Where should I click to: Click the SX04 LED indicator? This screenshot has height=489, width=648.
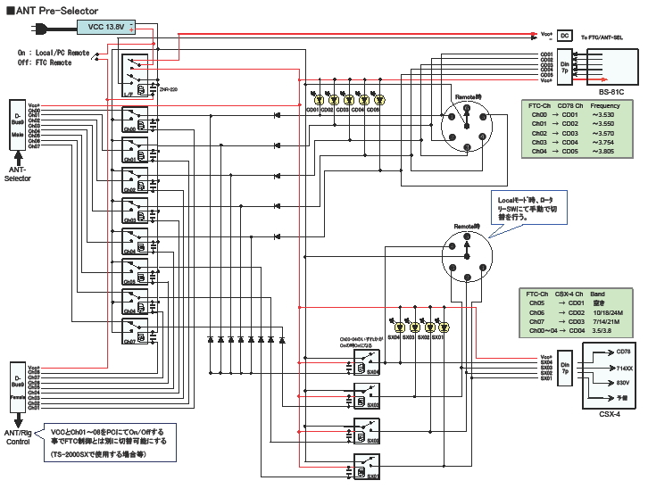click(x=400, y=327)
